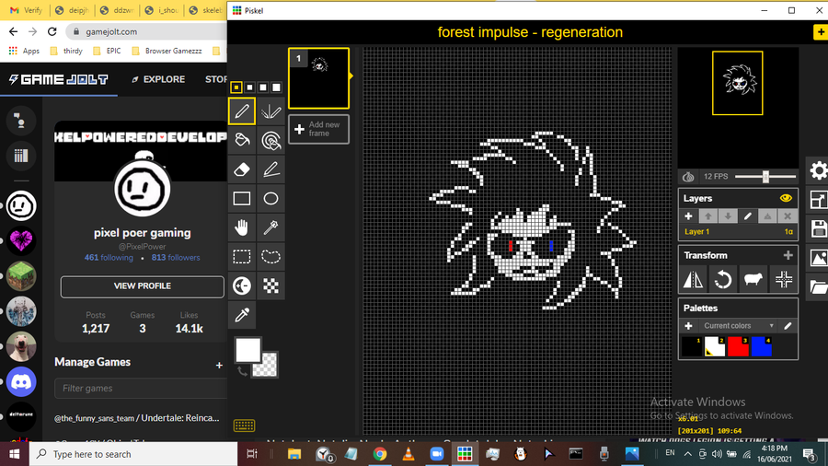Open the EPIC bookmark folder in Chrome
The image size is (828, 466).
pyautogui.click(x=108, y=51)
